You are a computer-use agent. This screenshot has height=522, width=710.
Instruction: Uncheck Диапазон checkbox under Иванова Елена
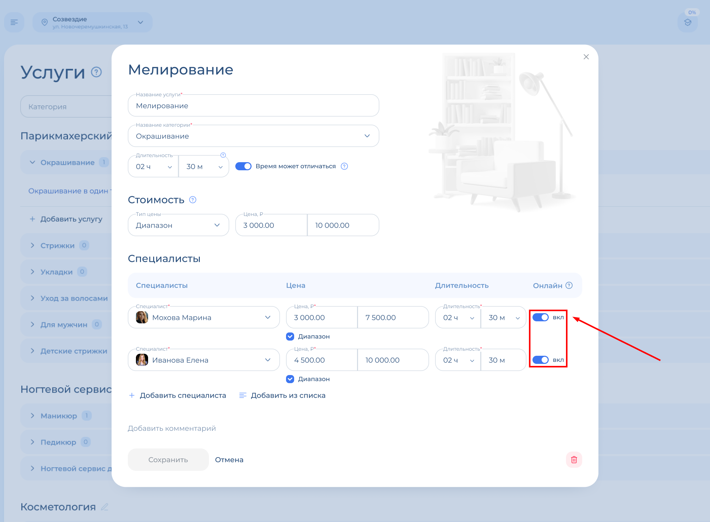(290, 379)
